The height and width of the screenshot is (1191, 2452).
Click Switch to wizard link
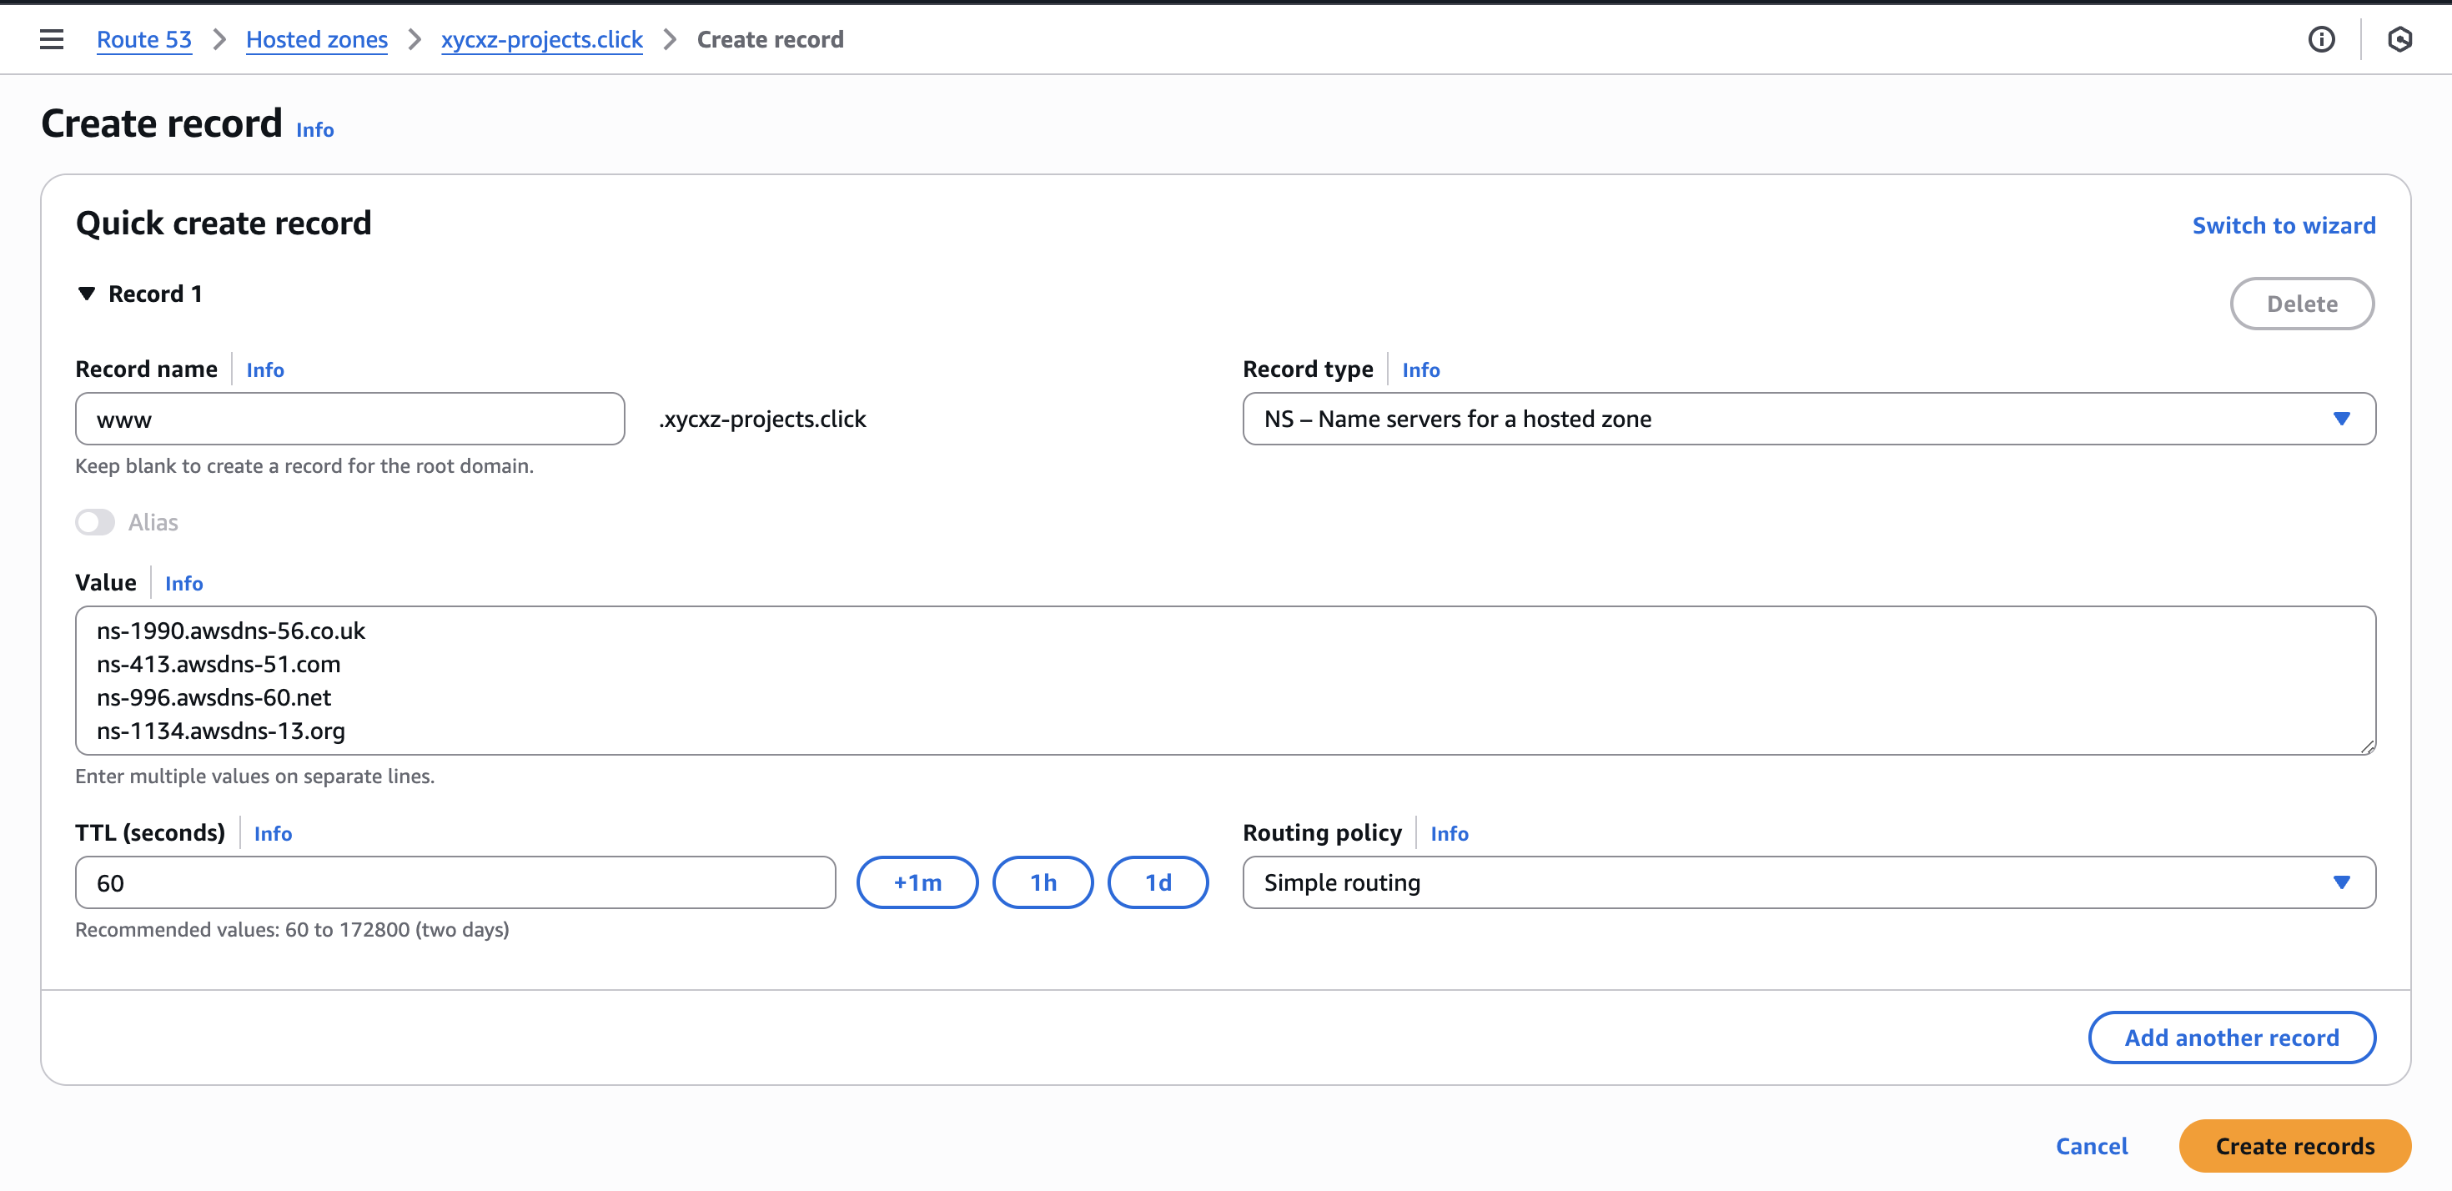click(x=2283, y=226)
